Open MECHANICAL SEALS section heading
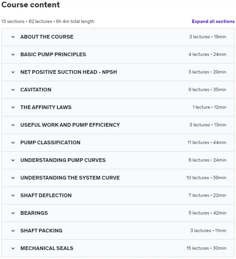The image size is (236, 259). (x=47, y=248)
